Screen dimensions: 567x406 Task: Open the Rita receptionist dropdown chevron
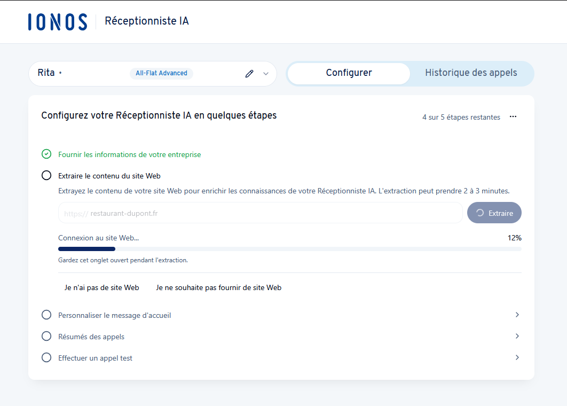click(x=266, y=74)
